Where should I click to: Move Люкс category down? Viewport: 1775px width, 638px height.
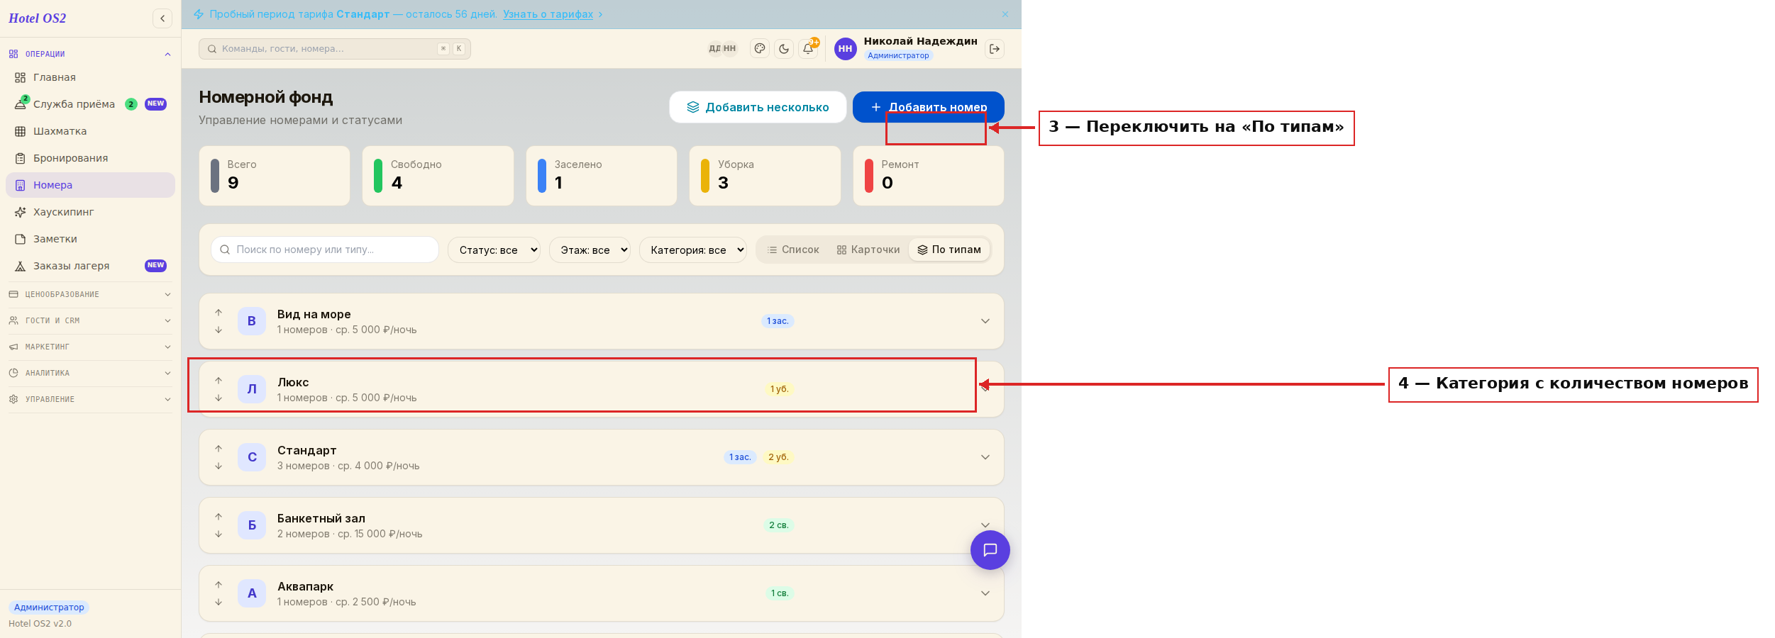(219, 398)
